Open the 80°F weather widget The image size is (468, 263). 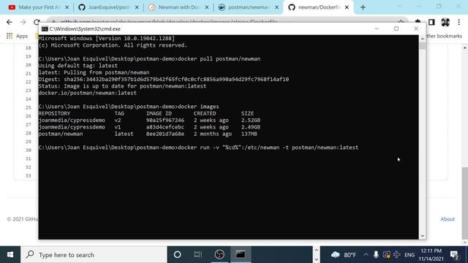344,255
